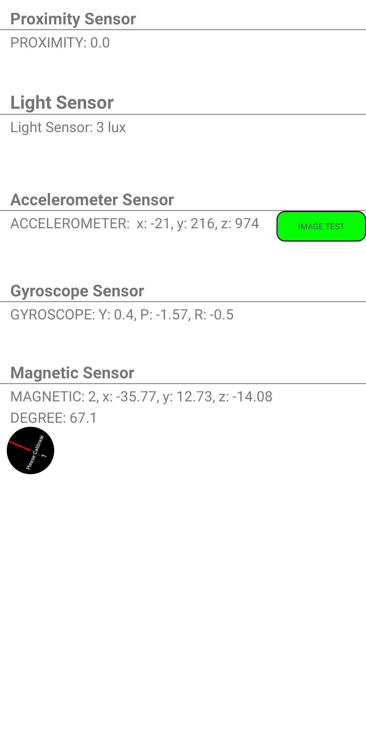Select the gyroscope R: -0.5 value
Screen dimensions: 366x756
point(214,315)
